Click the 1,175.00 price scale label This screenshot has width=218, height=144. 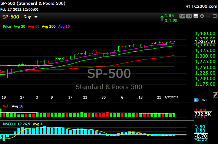tap(205, 84)
